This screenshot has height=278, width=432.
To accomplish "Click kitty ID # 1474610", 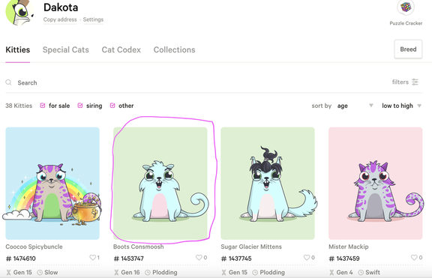I will coord(21,259).
